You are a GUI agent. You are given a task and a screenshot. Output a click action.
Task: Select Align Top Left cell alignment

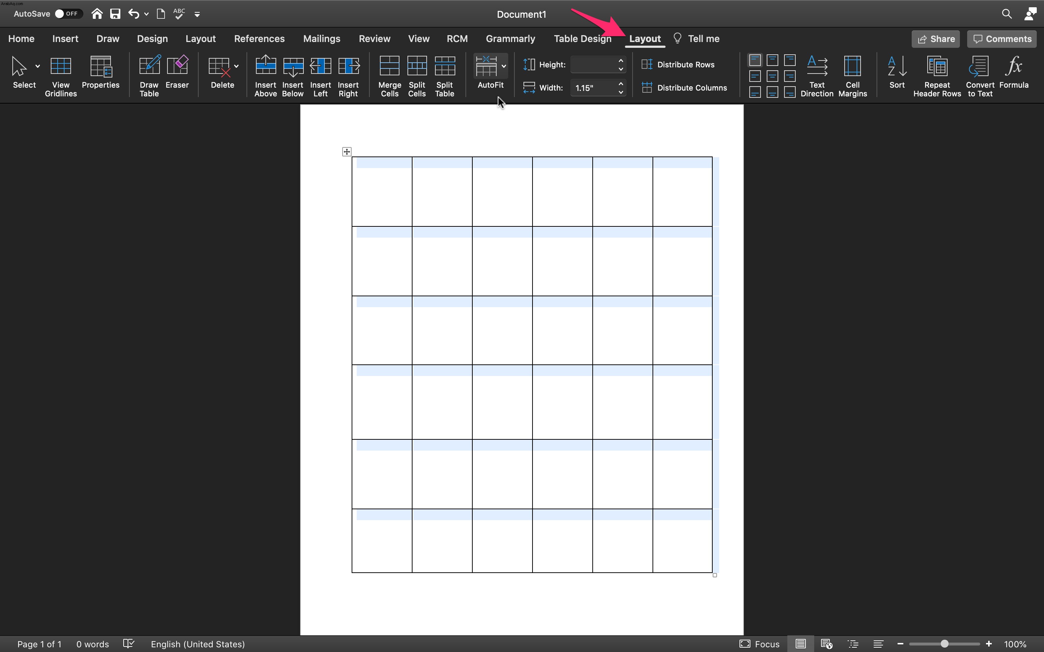point(755,60)
